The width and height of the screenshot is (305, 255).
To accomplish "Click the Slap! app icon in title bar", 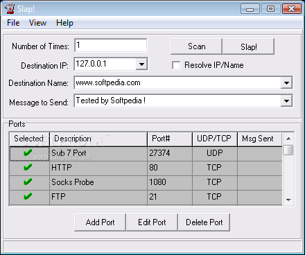I will (x=10, y=8).
